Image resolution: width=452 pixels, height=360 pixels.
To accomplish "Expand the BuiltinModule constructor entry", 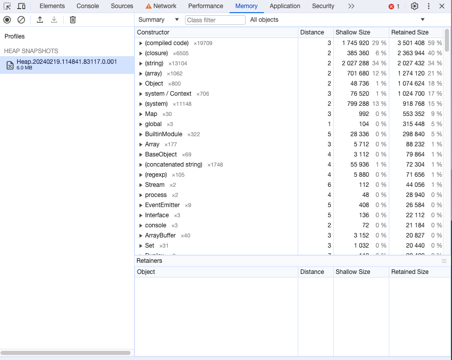I will [142, 134].
